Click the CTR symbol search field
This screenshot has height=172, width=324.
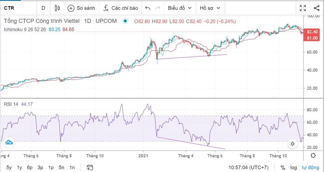(19, 8)
